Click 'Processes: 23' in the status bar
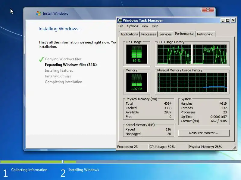Viewport: 241px width, 180px height. 127,147
